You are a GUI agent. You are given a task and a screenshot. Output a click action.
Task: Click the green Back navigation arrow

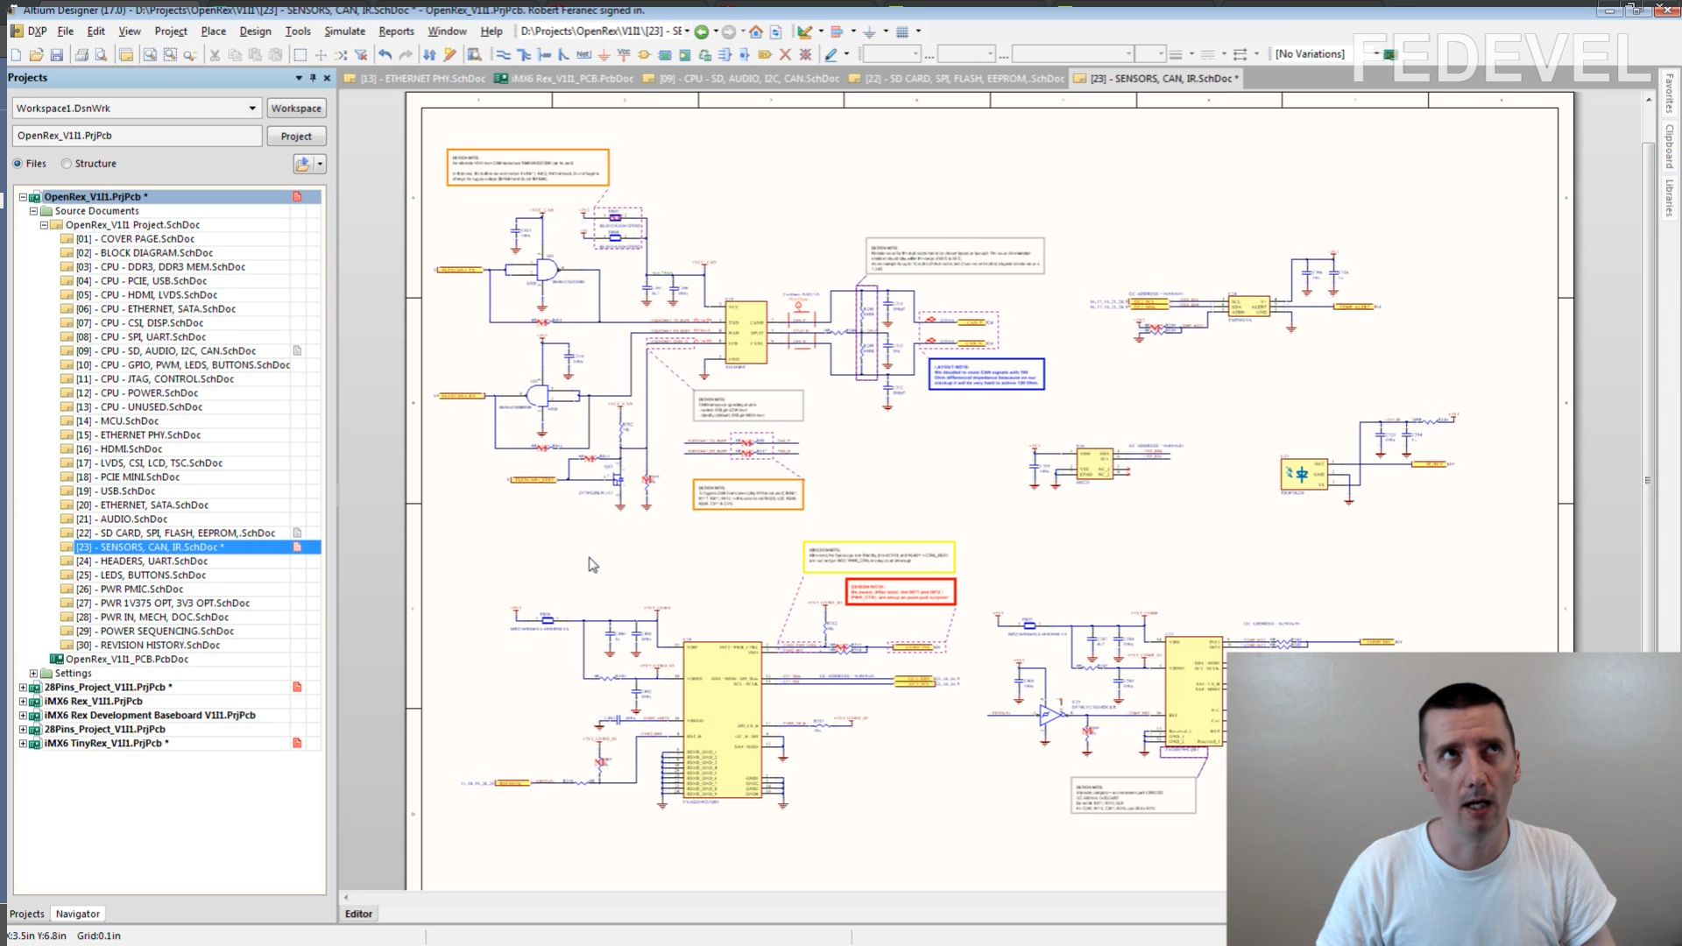coord(701,32)
